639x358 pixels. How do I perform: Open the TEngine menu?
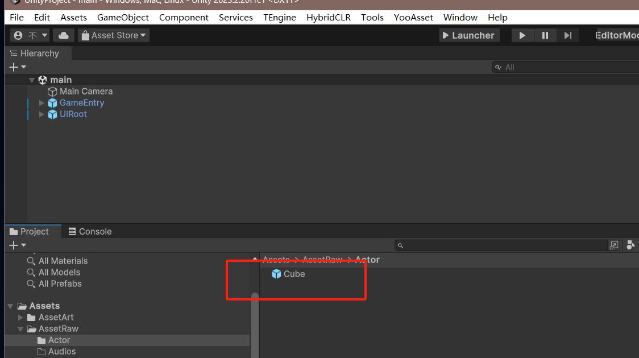point(280,18)
